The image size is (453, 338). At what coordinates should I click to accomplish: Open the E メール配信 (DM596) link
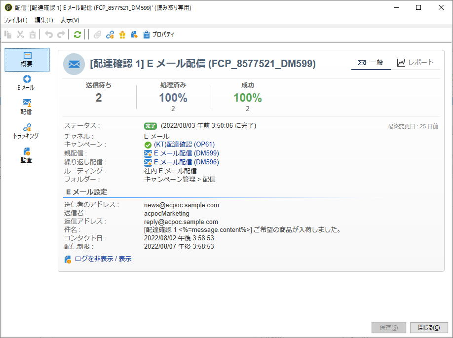click(187, 162)
